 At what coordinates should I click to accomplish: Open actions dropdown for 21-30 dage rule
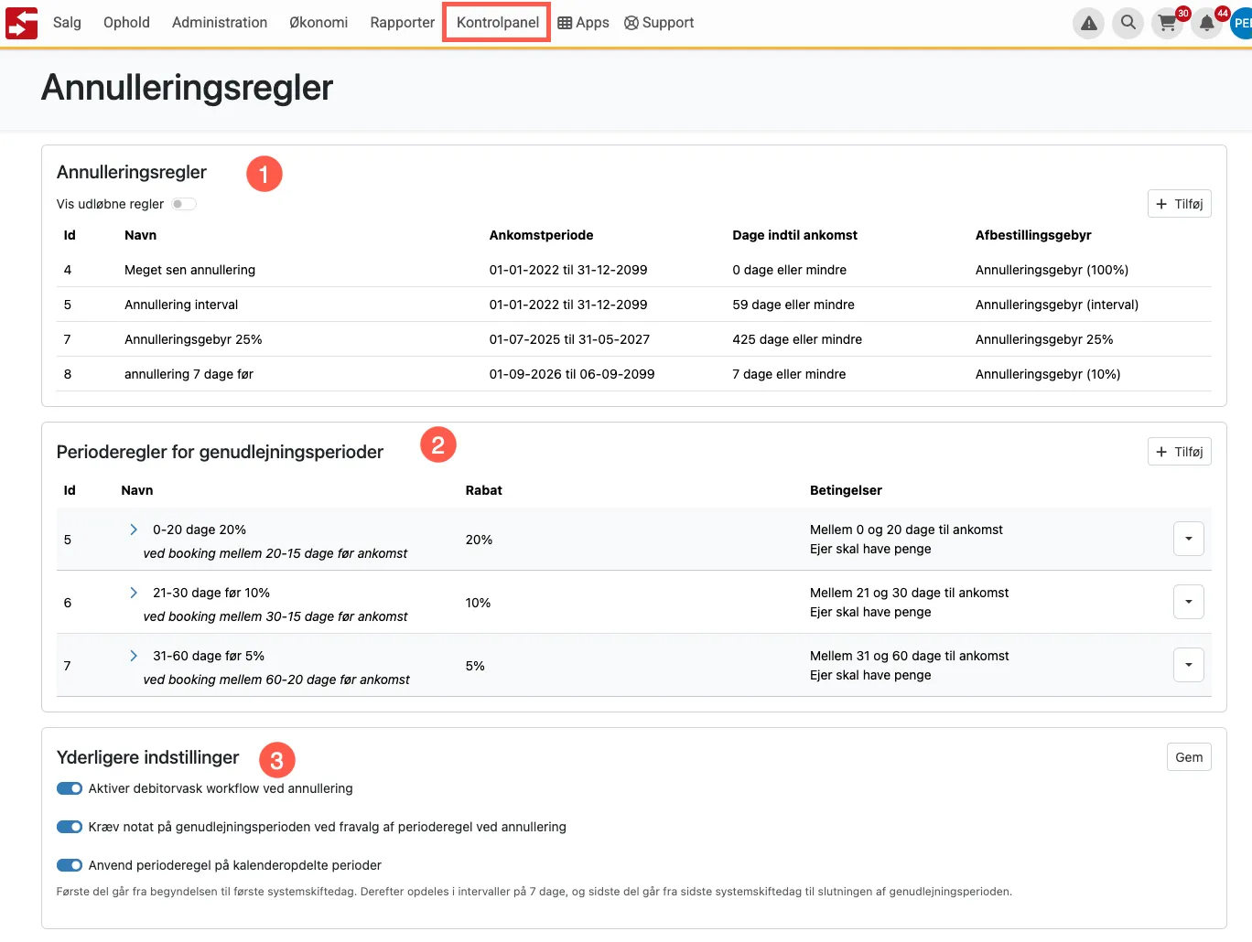pos(1188,602)
